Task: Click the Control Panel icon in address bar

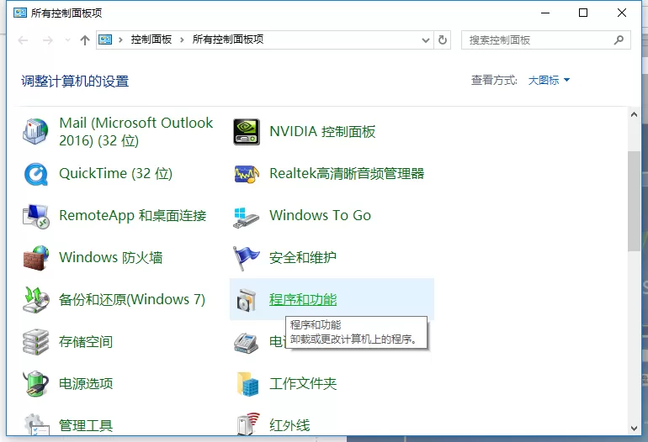Action: pos(105,39)
